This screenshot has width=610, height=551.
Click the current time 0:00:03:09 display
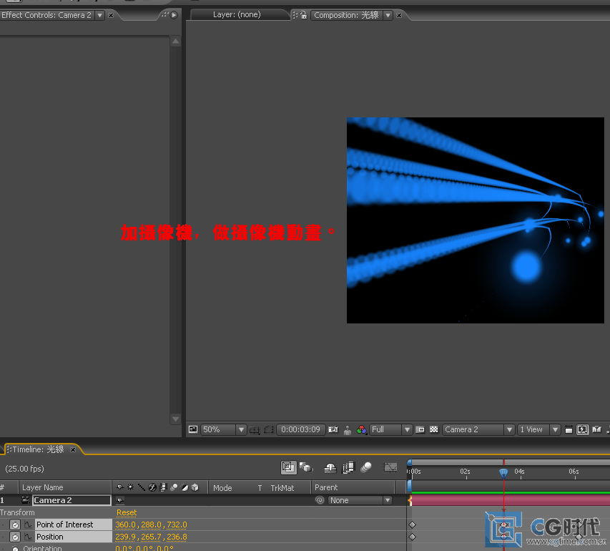300,429
